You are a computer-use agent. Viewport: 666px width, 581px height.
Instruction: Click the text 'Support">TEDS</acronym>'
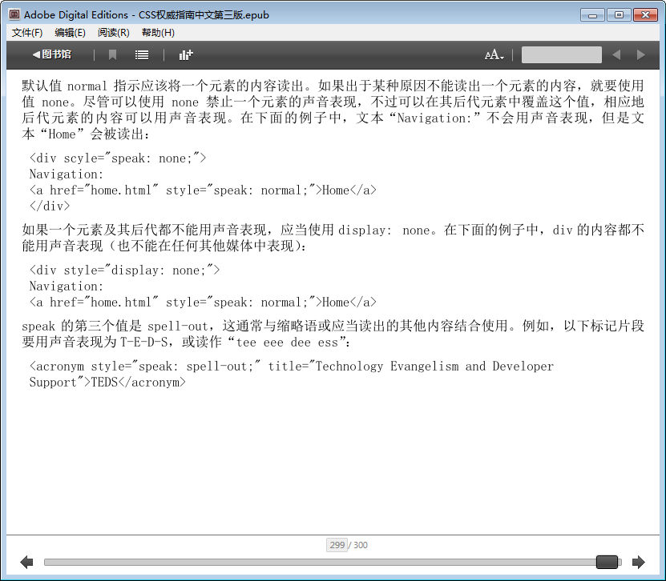[x=107, y=382]
